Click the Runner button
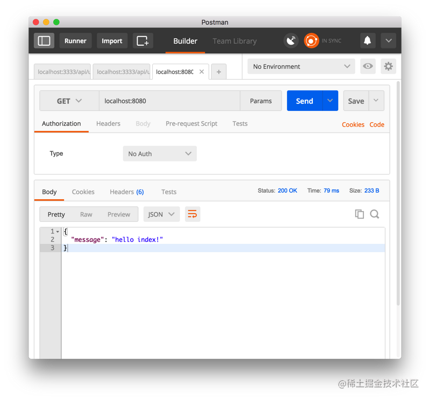The width and height of the screenshot is (430, 400). (75, 41)
